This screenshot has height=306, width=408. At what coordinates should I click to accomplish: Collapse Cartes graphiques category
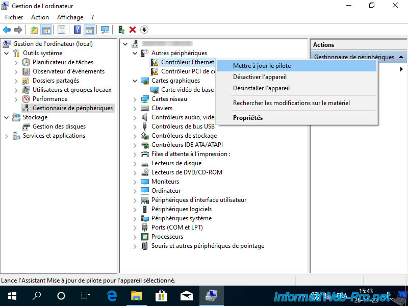[x=135, y=81]
